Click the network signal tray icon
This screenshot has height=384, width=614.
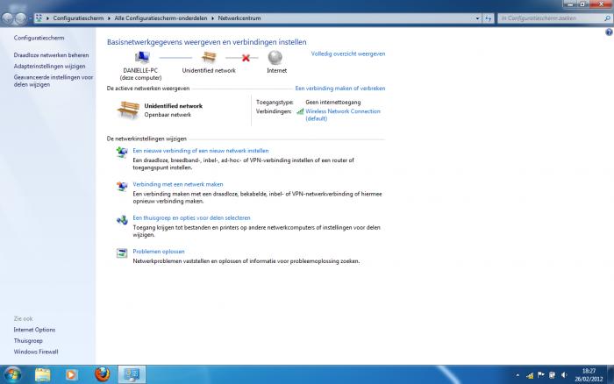530,375
